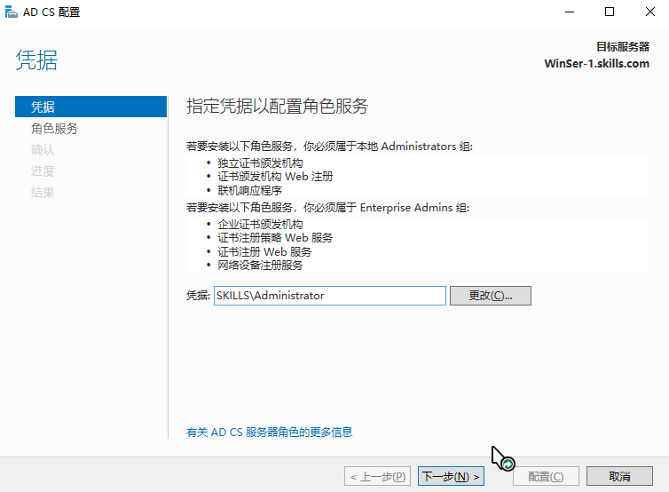The height and width of the screenshot is (492, 669).
Task: Select the 进度 step in sidebar
Action: (x=43, y=171)
